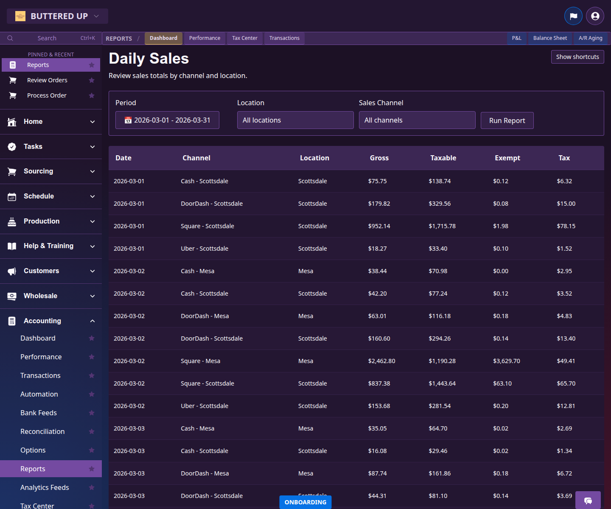Collapse the Accounting section
Screen dimensions: 611x509
click(x=92, y=321)
